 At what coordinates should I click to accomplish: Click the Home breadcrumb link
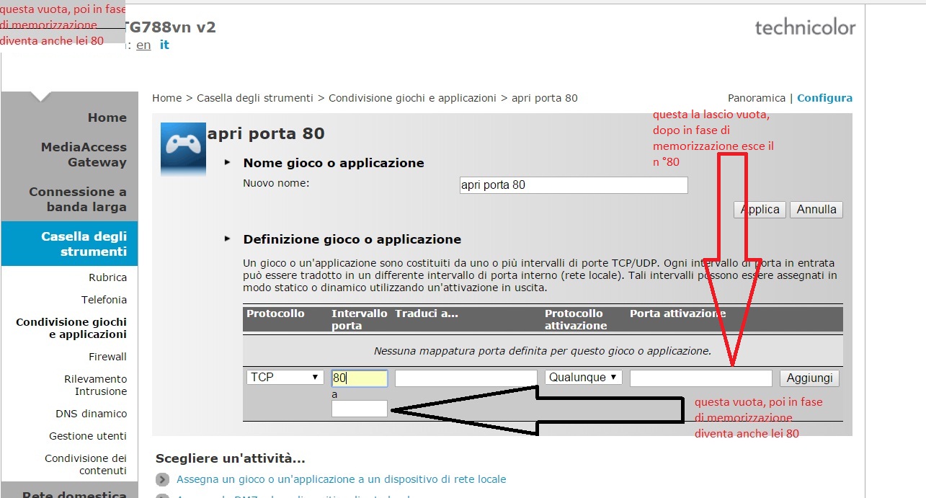(166, 98)
